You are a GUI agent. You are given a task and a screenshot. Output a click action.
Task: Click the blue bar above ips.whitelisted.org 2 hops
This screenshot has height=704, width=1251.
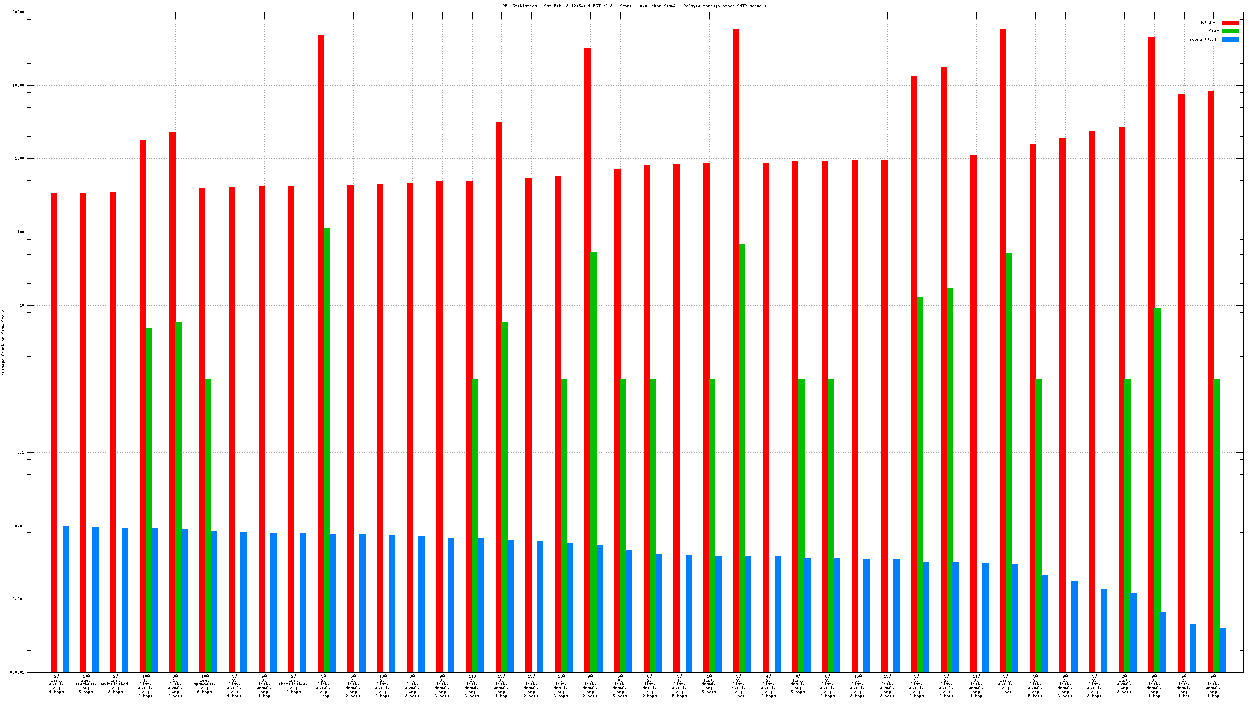(x=303, y=602)
